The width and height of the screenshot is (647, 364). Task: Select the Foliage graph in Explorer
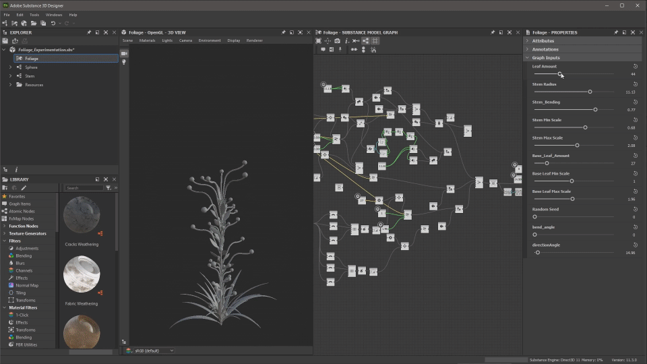(x=66, y=59)
